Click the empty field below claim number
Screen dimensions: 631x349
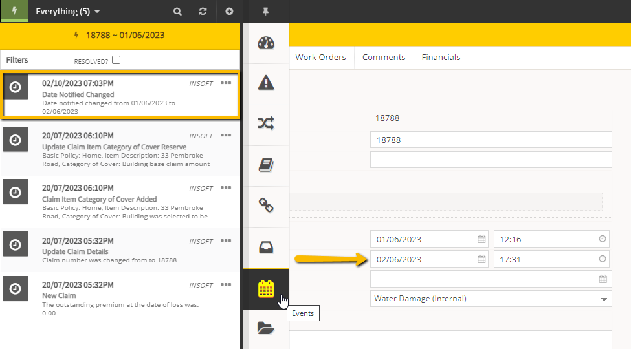point(491,160)
